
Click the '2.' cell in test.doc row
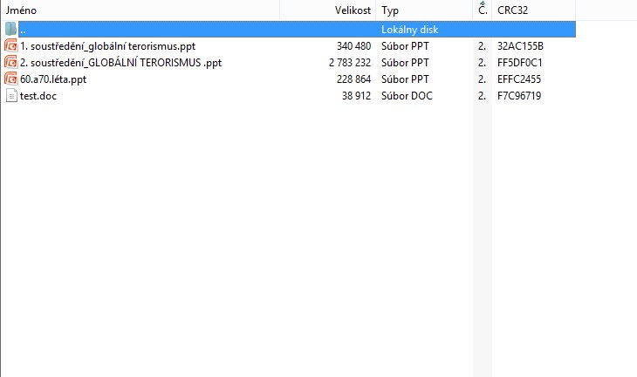[x=482, y=96]
